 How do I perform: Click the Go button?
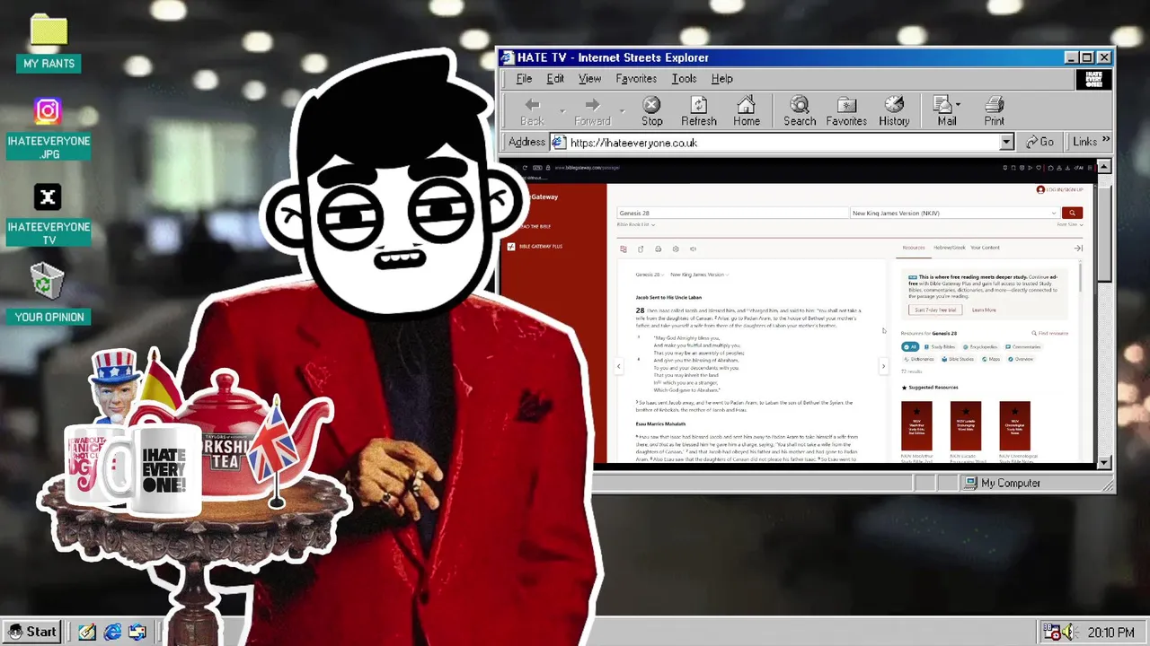point(1039,142)
